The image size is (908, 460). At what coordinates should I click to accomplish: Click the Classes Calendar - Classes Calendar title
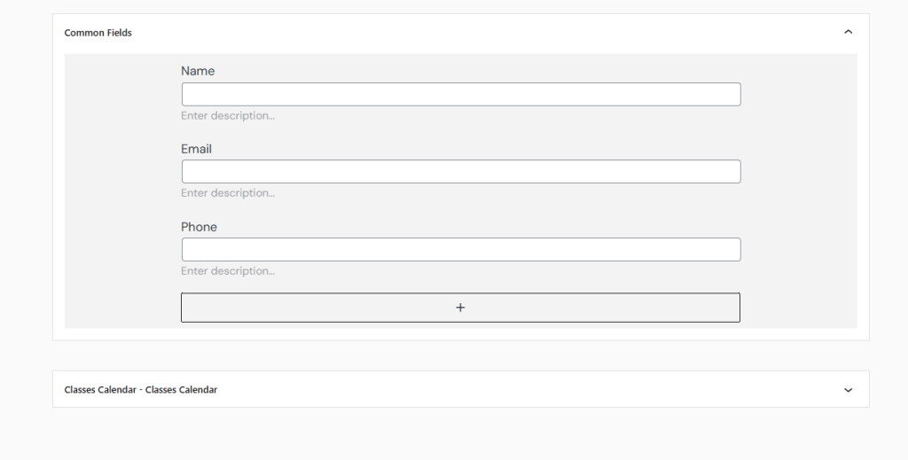pyautogui.click(x=141, y=390)
